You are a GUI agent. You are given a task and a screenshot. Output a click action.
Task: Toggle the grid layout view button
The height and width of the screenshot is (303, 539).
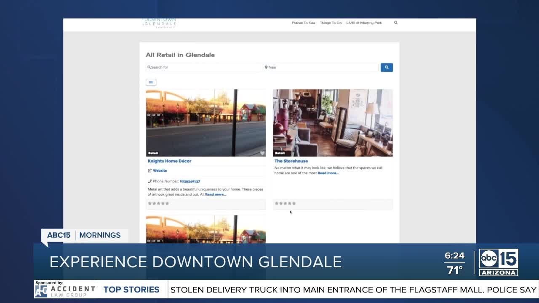[151, 82]
